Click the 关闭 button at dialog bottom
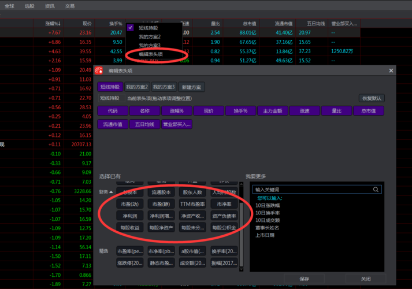The height and width of the screenshot is (289, 412). coord(365,279)
